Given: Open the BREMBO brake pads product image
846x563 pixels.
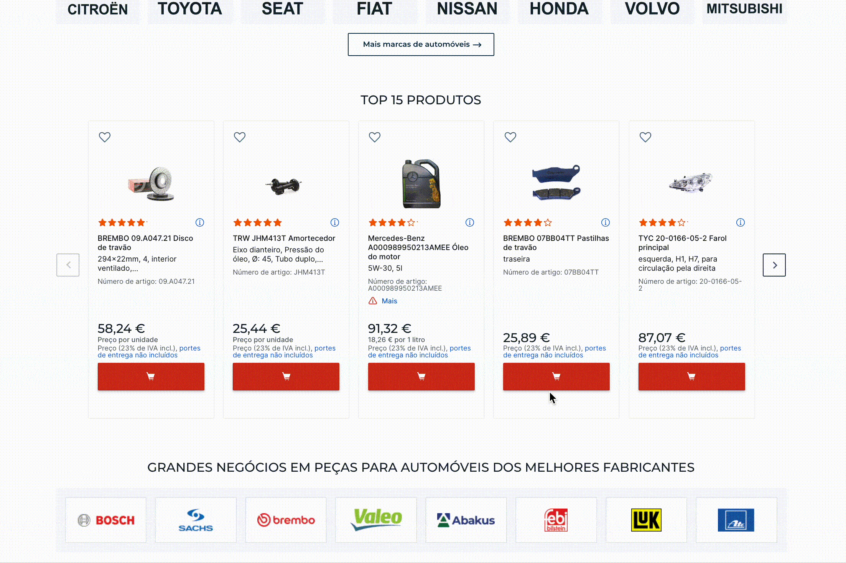Looking at the screenshot, I should (x=556, y=183).
